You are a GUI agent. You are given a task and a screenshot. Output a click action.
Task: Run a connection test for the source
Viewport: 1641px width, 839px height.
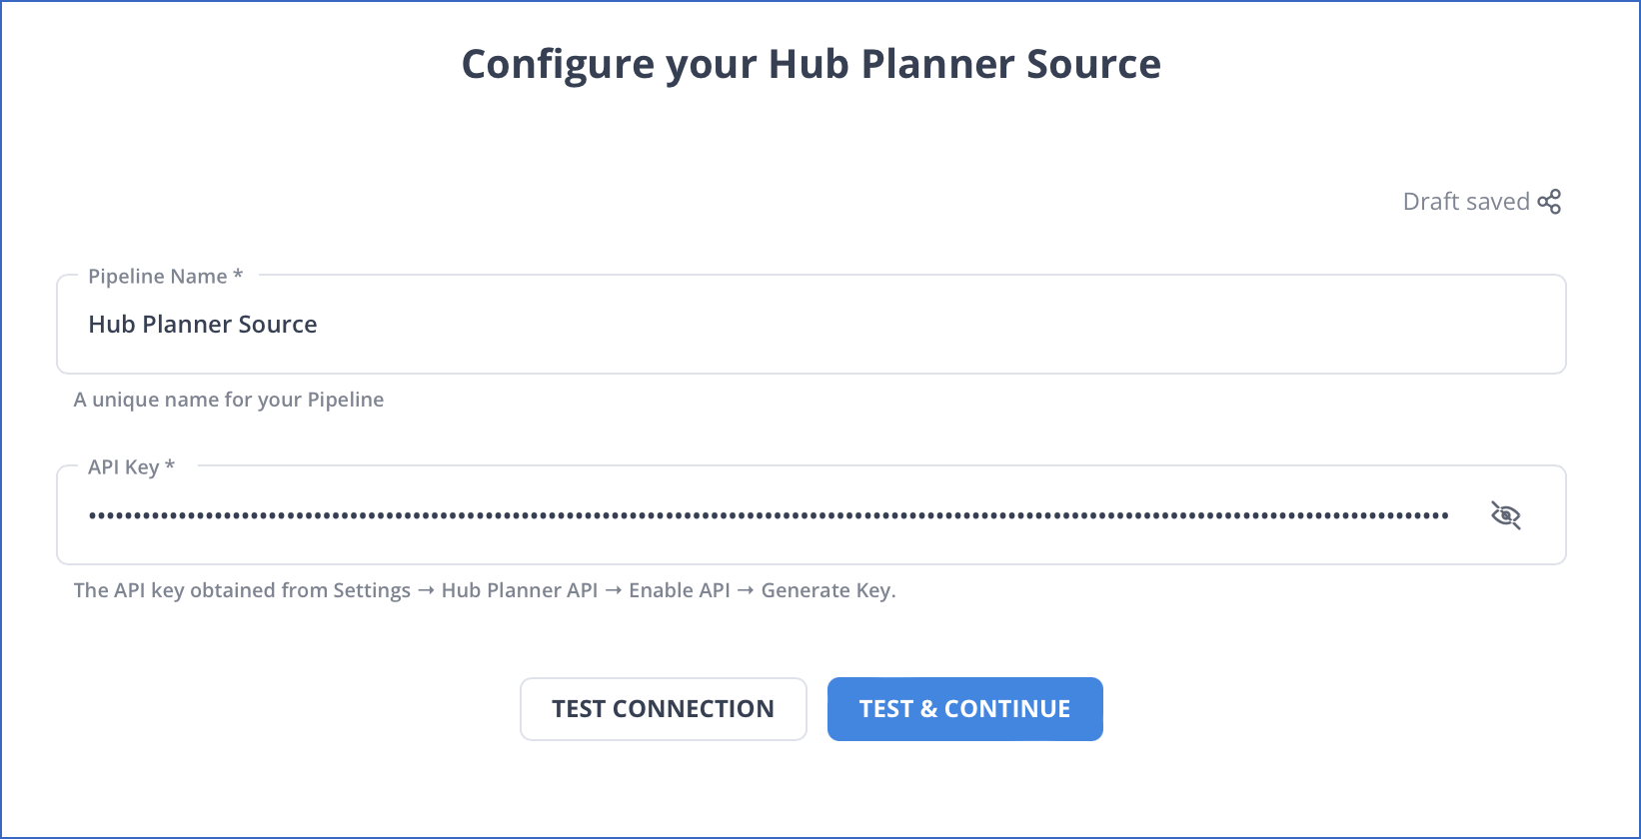663,708
